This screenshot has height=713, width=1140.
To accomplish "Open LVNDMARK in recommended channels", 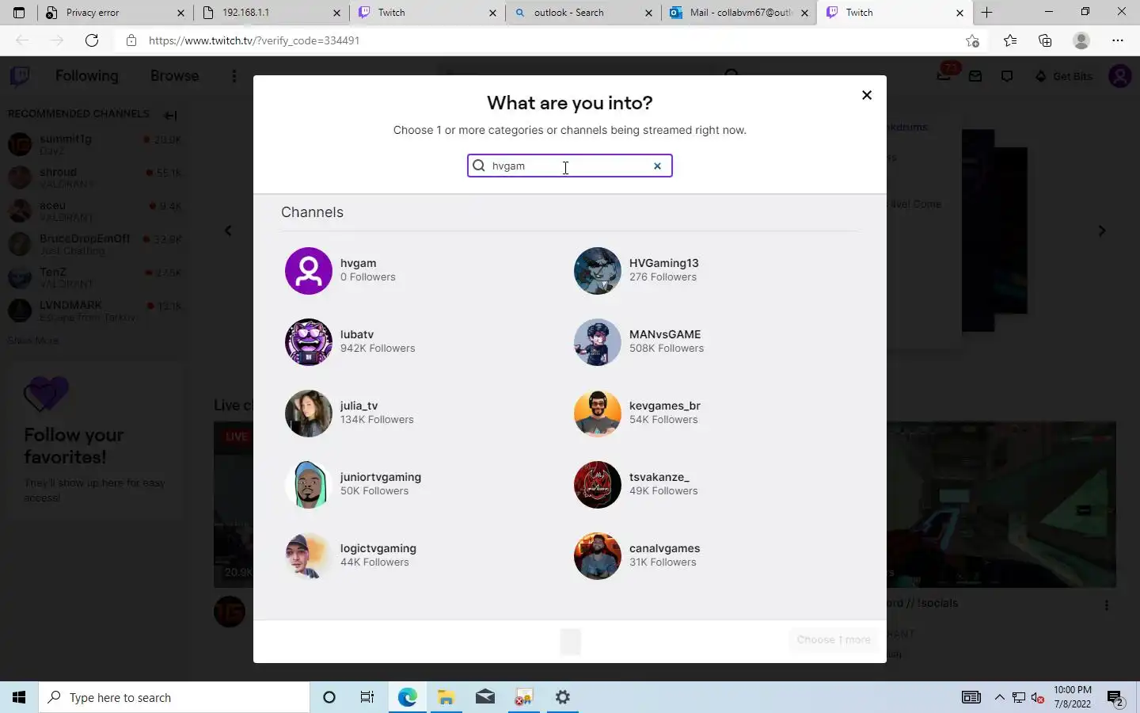I will click(x=95, y=311).
